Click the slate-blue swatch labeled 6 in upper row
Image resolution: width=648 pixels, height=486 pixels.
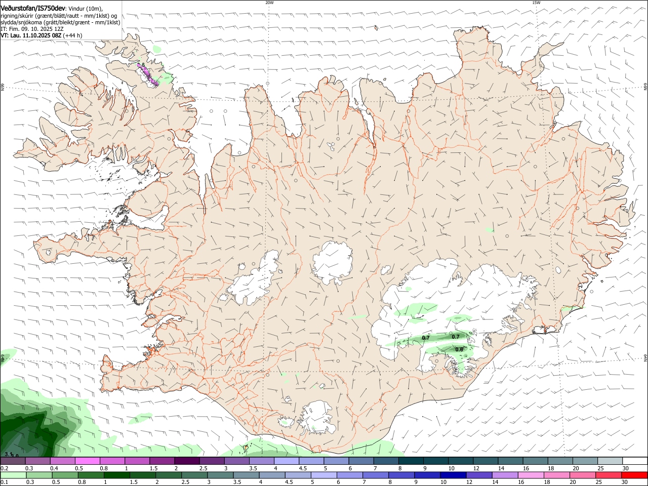pos(361,461)
